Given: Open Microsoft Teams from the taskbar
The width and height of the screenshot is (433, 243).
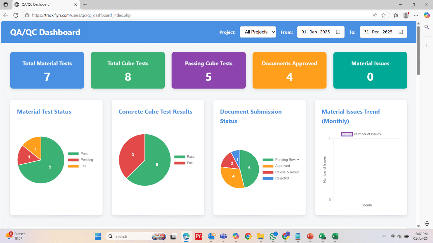Looking at the screenshot, I should coord(223,236).
